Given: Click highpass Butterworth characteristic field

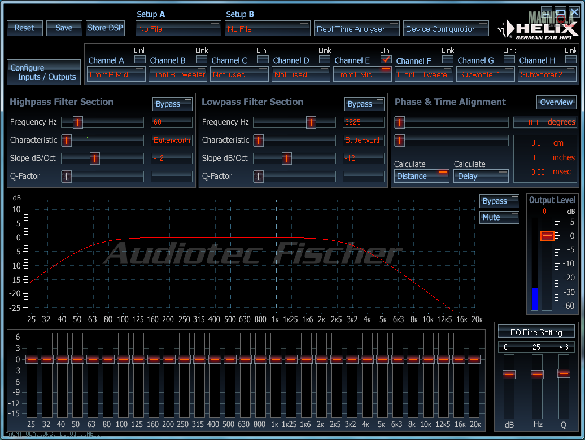Looking at the screenshot, I should click(172, 140).
